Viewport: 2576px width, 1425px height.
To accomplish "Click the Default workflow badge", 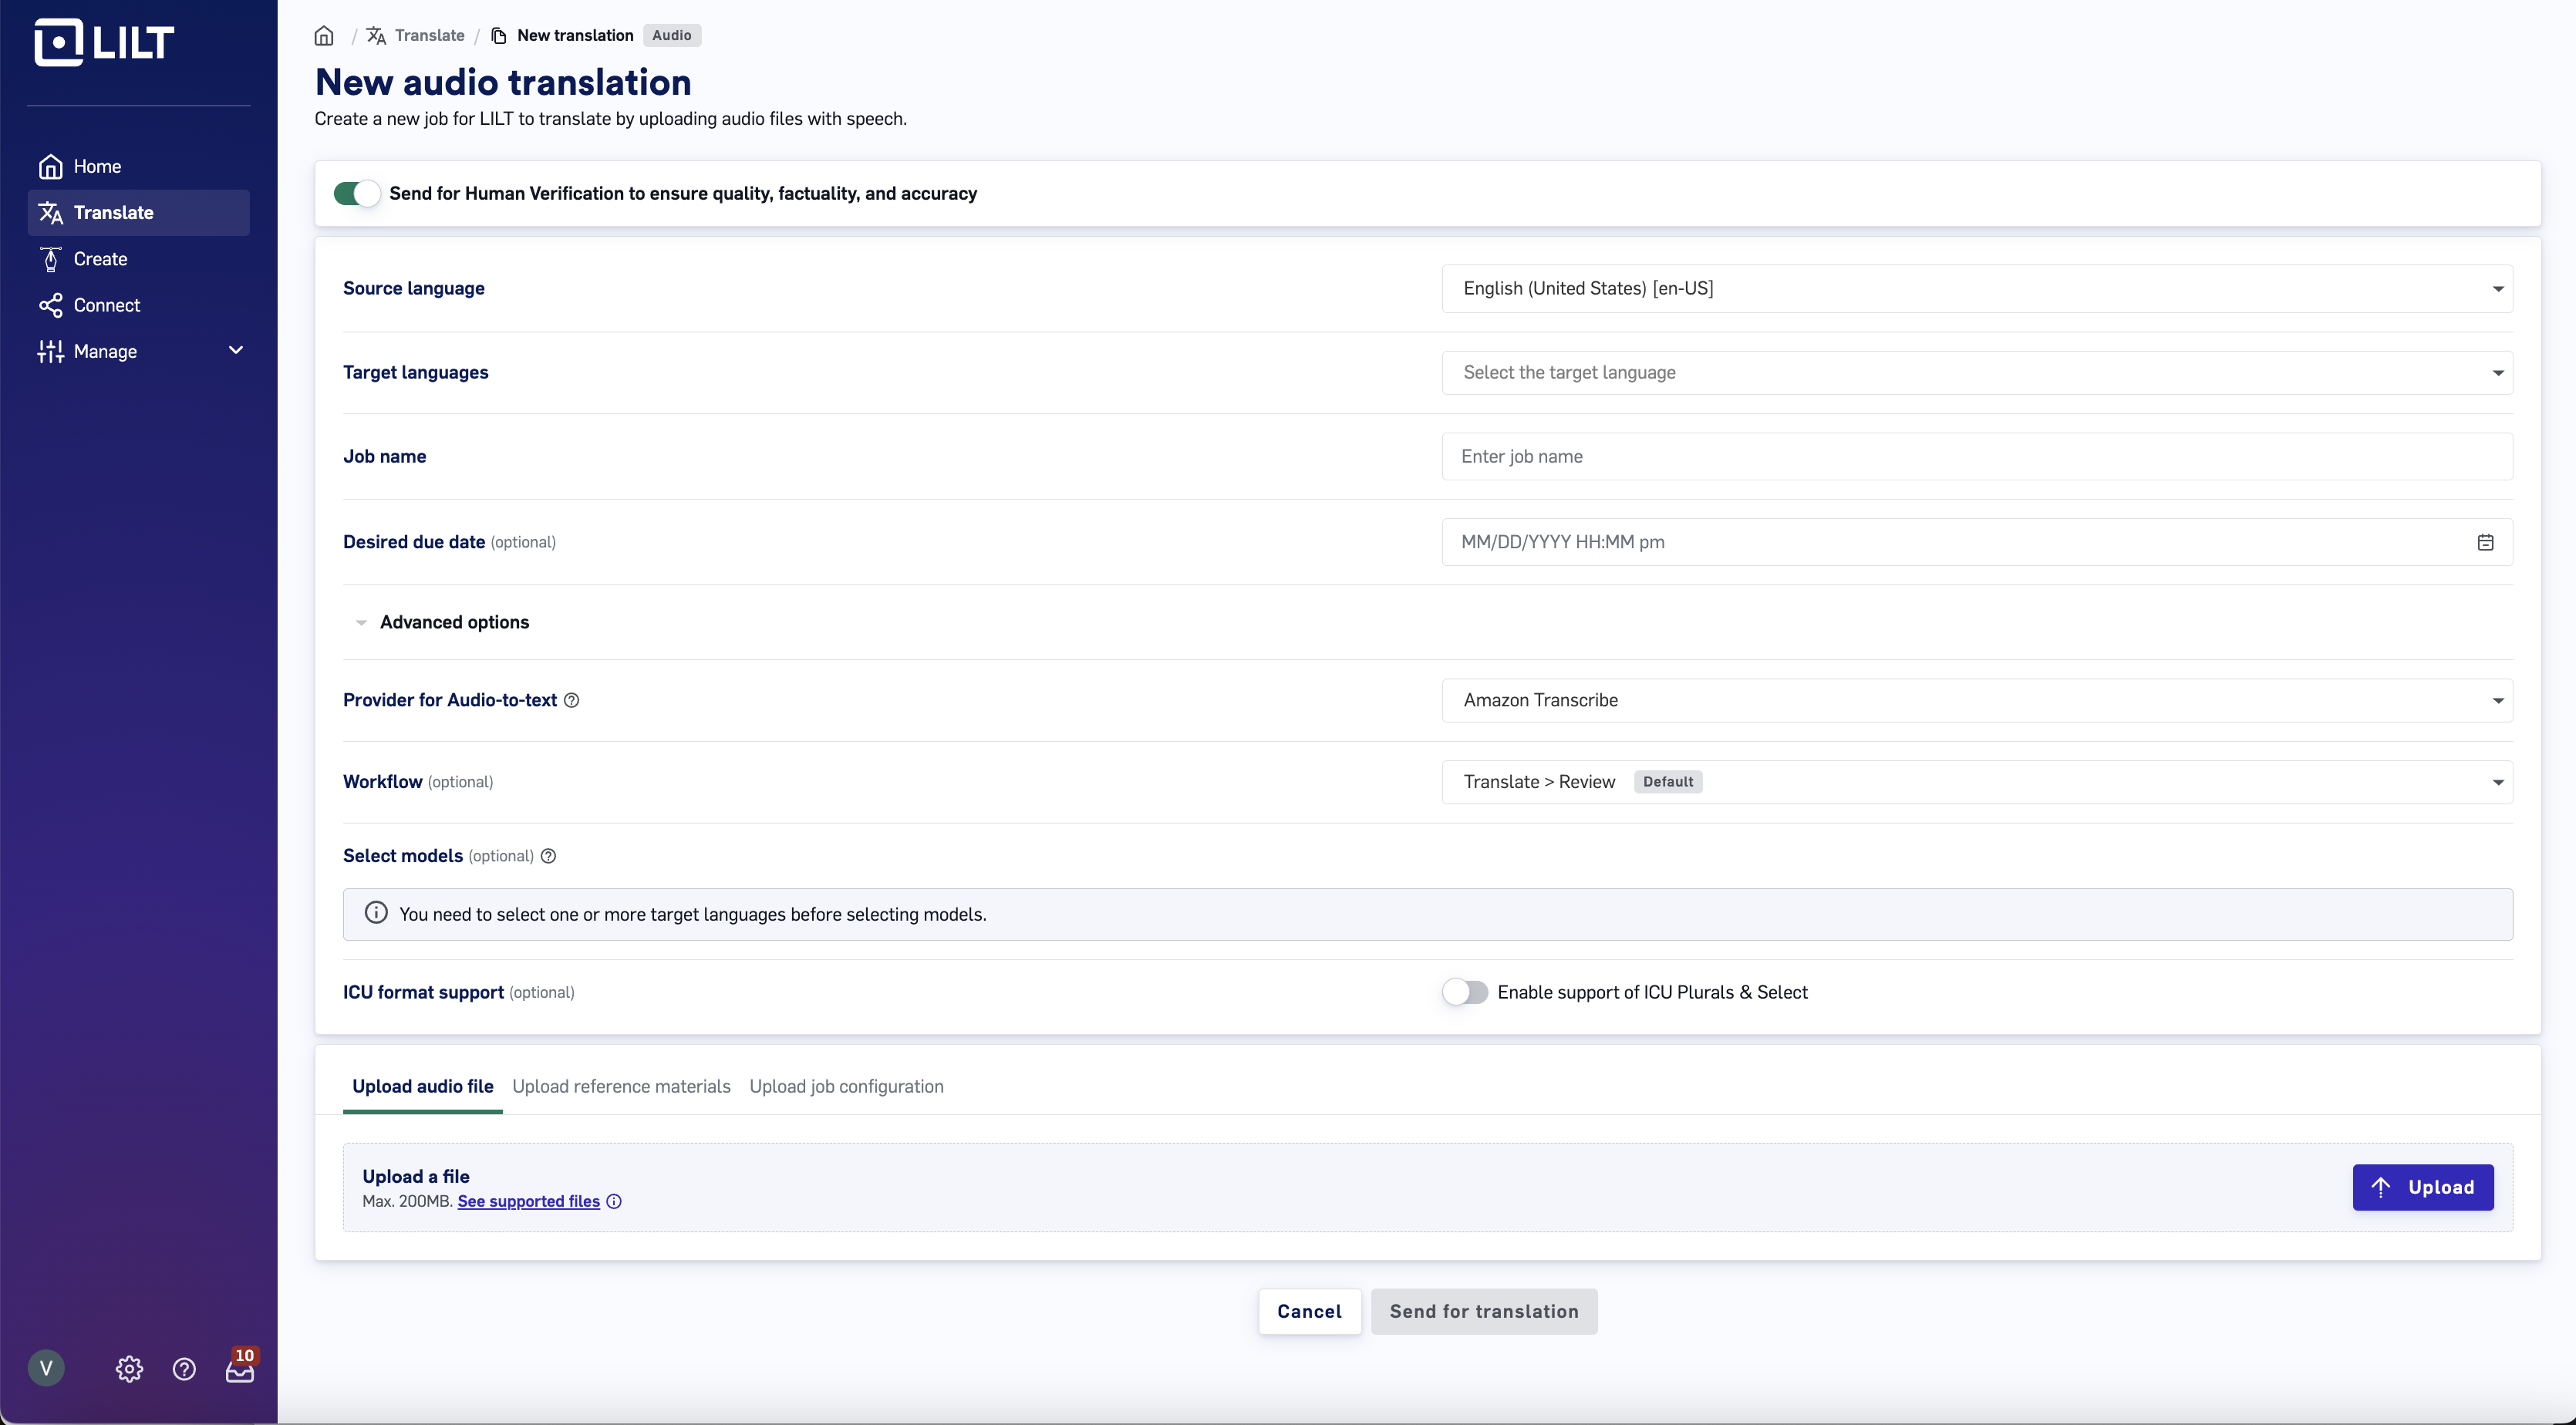I will point(1668,782).
